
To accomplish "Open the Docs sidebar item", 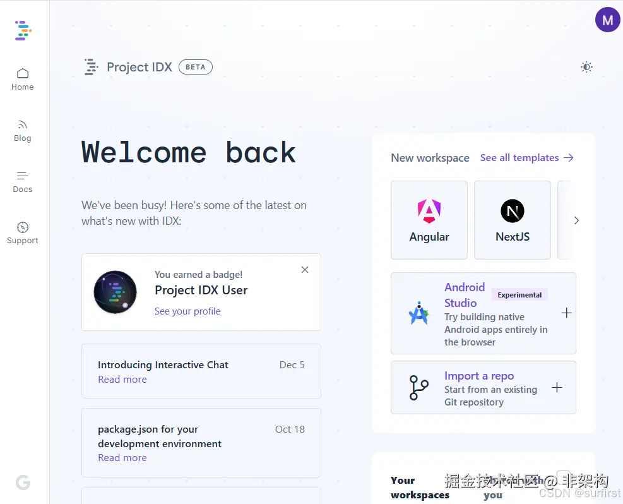I will (x=23, y=182).
